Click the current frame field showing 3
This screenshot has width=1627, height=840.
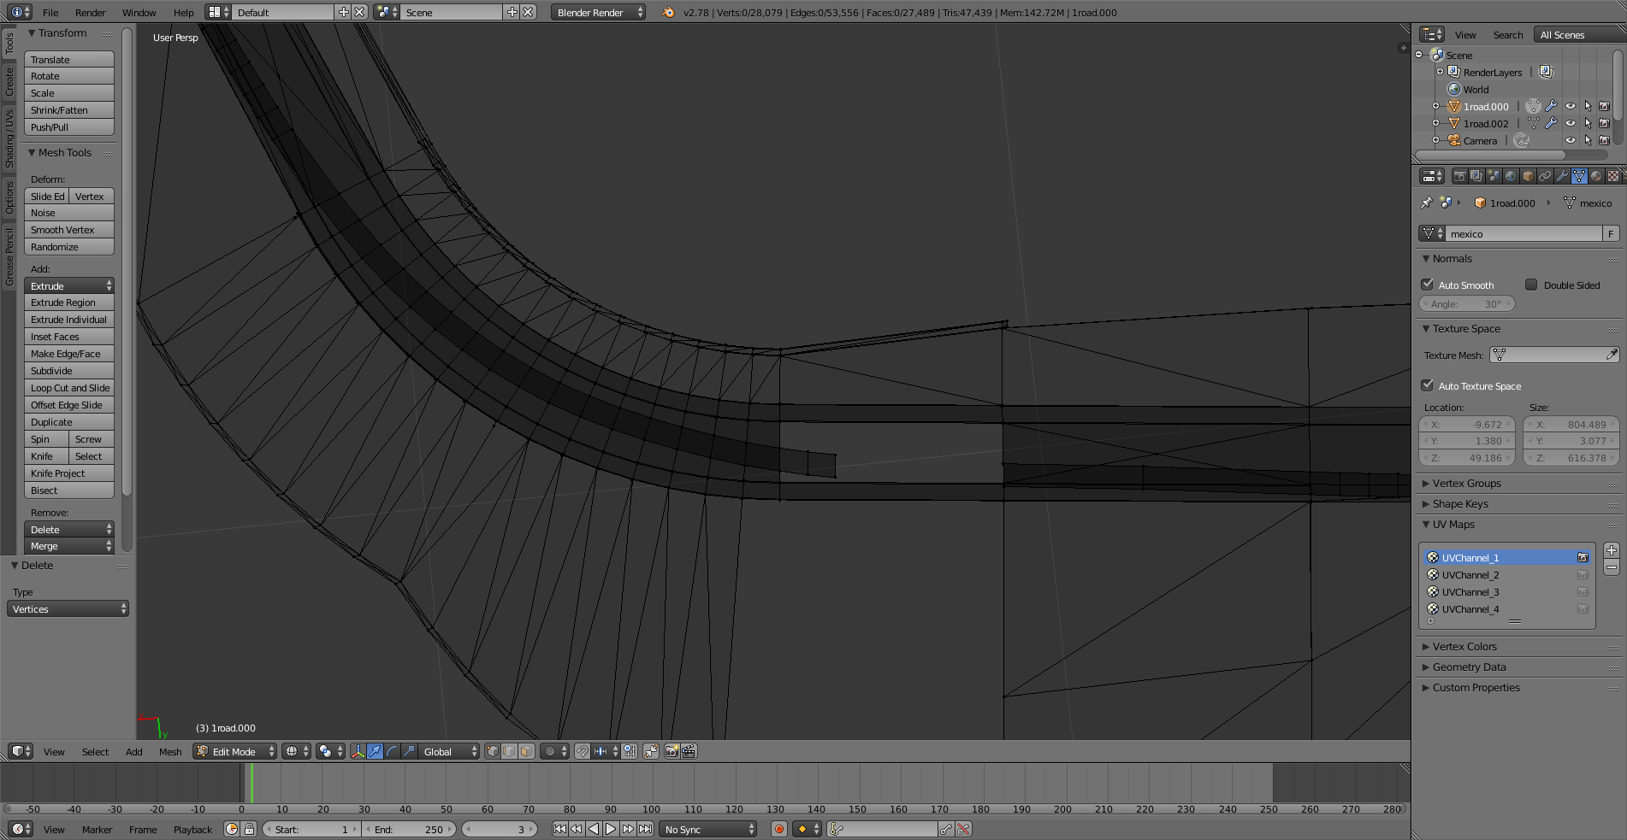(x=500, y=829)
